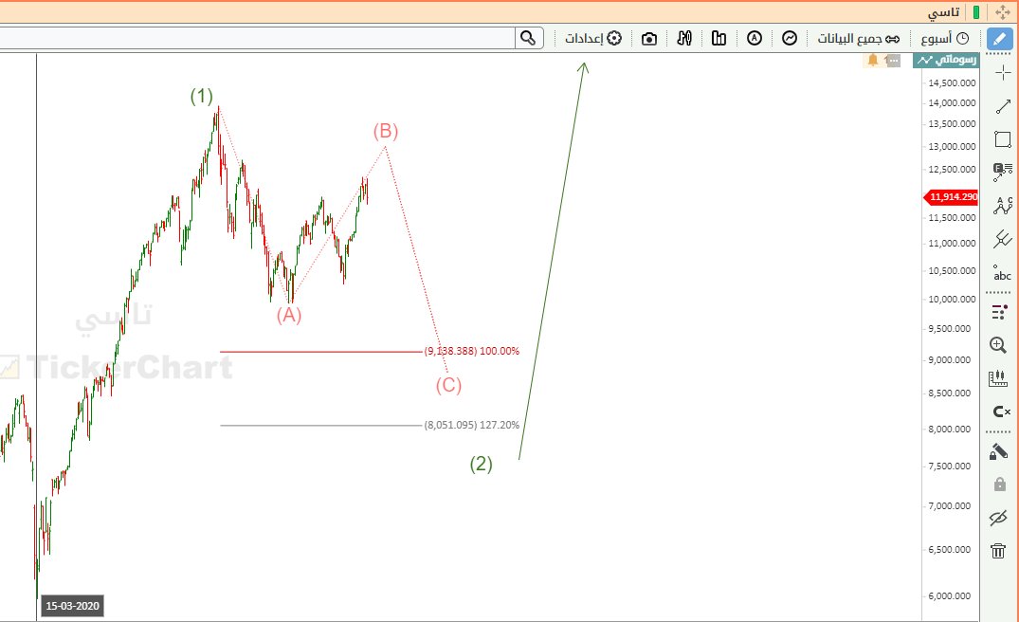Select the (C) wave label
This screenshot has width=1019, height=622.
[x=448, y=385]
